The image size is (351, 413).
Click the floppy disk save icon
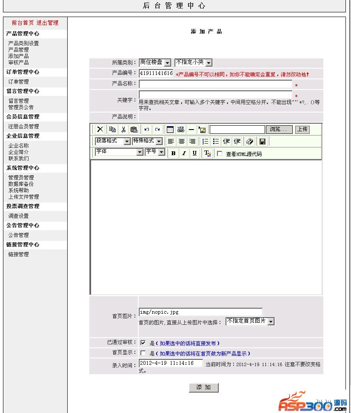(262, 142)
